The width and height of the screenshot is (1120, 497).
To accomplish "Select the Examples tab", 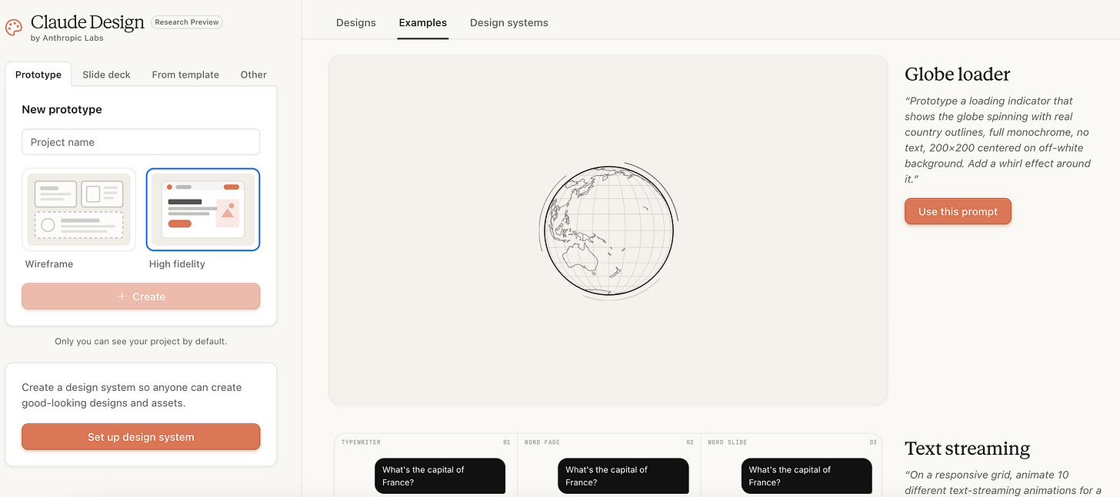I will pyautogui.click(x=422, y=23).
